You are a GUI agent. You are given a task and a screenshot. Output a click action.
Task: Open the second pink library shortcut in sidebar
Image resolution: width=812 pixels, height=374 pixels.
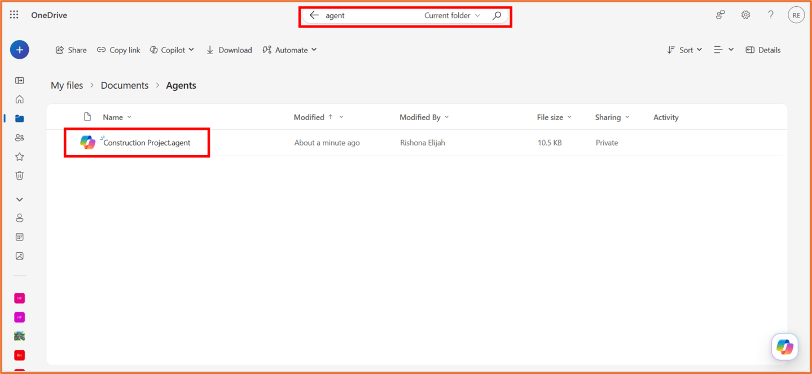pyautogui.click(x=20, y=317)
